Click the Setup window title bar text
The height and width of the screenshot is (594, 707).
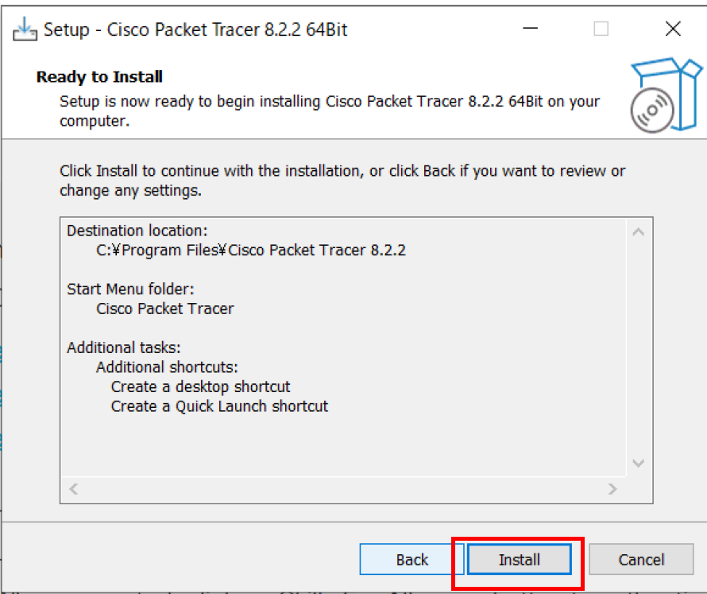pyautogui.click(x=195, y=30)
